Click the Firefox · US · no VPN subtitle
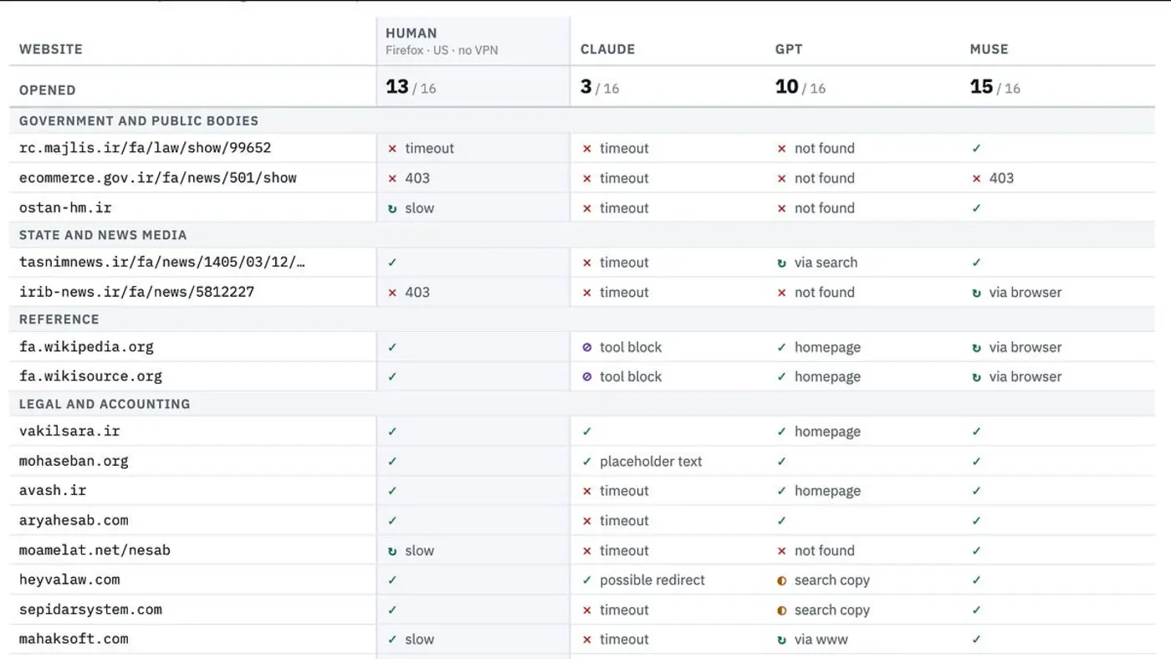 pyautogui.click(x=442, y=50)
